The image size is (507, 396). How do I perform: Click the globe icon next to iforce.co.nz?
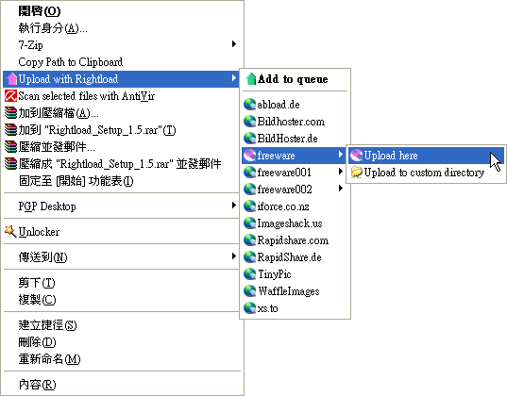click(x=249, y=206)
